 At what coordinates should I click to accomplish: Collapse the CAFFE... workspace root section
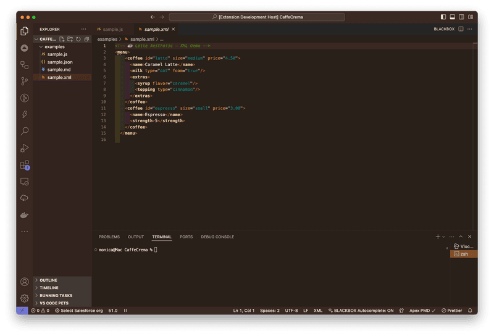(46, 39)
